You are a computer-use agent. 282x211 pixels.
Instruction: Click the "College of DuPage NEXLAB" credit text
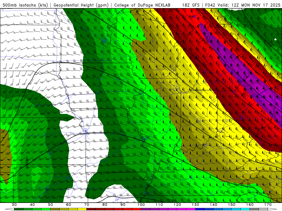142,5
